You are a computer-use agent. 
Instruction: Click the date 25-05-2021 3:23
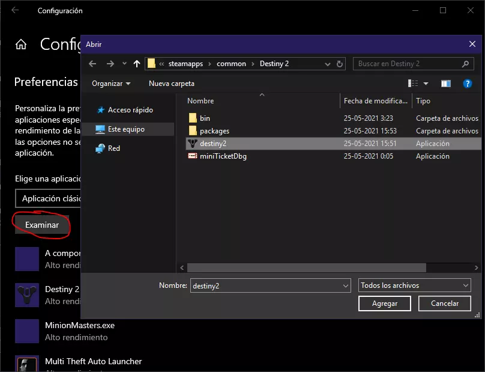(369, 118)
